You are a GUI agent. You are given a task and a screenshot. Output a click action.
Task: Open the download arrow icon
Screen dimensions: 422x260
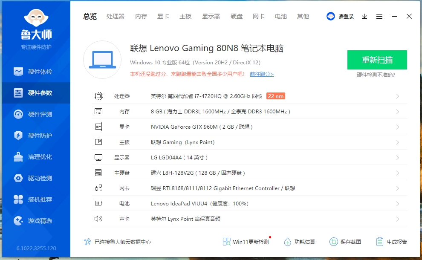point(364,17)
